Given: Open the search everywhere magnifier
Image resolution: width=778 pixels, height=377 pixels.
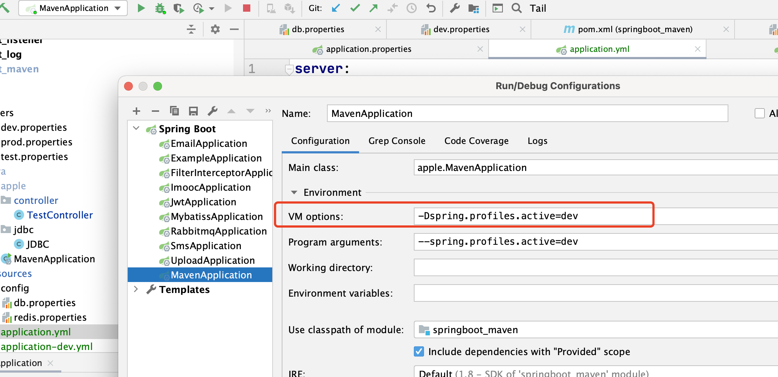Looking at the screenshot, I should (x=516, y=8).
